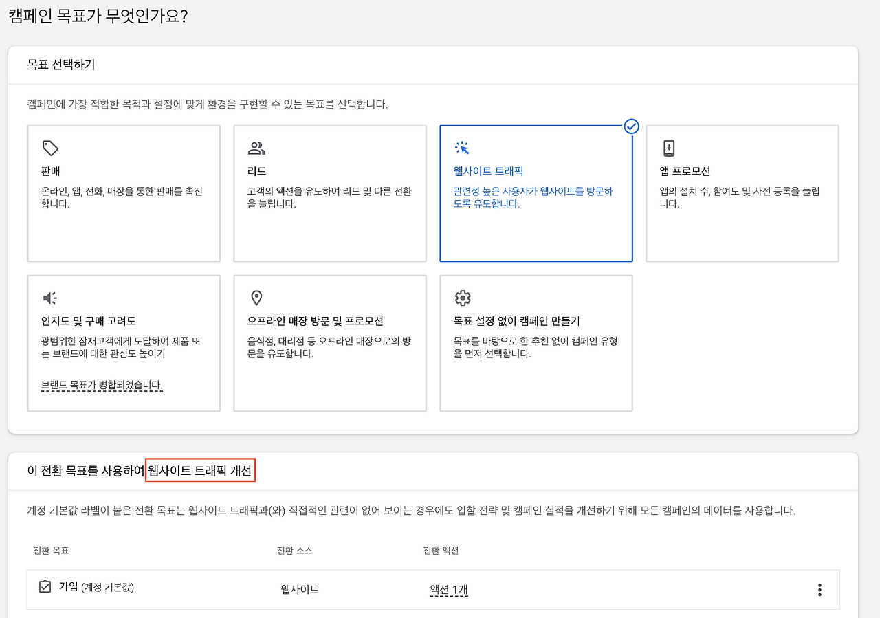Click the blue checkmark badge on selected card

coord(631,126)
